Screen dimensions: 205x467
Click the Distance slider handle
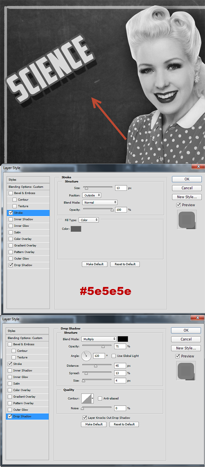point(96,366)
